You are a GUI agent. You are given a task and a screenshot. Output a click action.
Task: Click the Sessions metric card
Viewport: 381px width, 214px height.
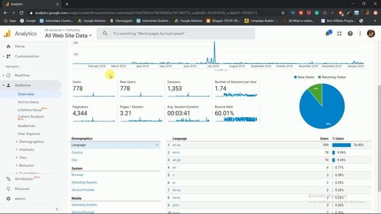pyautogui.click(x=188, y=89)
